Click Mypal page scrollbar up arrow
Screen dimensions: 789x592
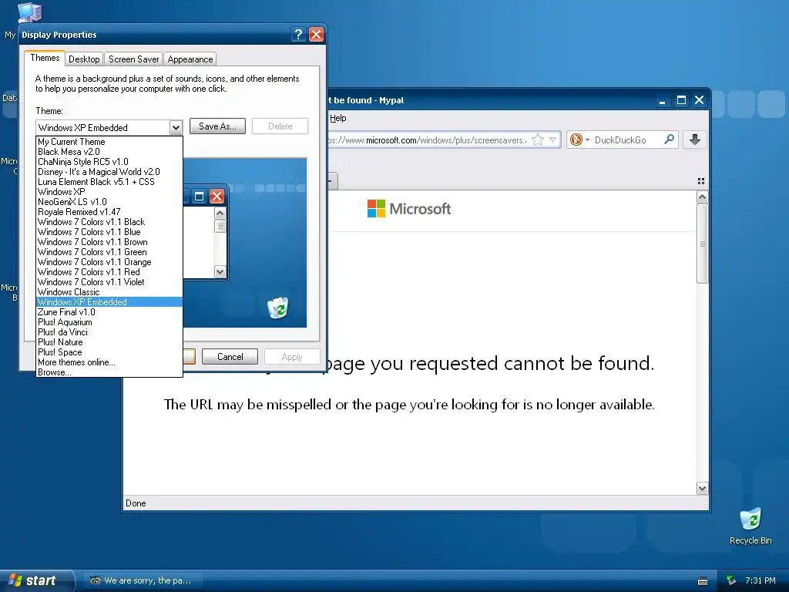[703, 197]
